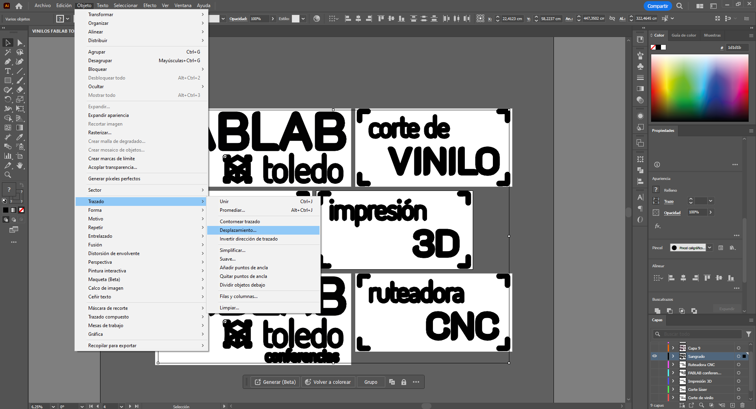Delete selection with Layers trash icon
The height and width of the screenshot is (409, 756).
742,405
